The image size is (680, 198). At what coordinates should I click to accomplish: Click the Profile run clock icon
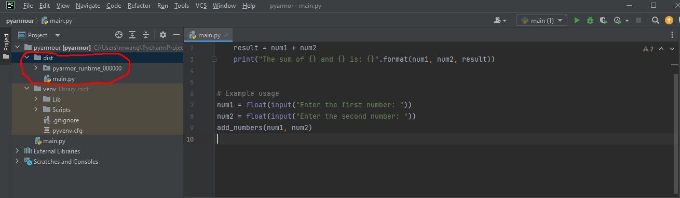point(617,20)
